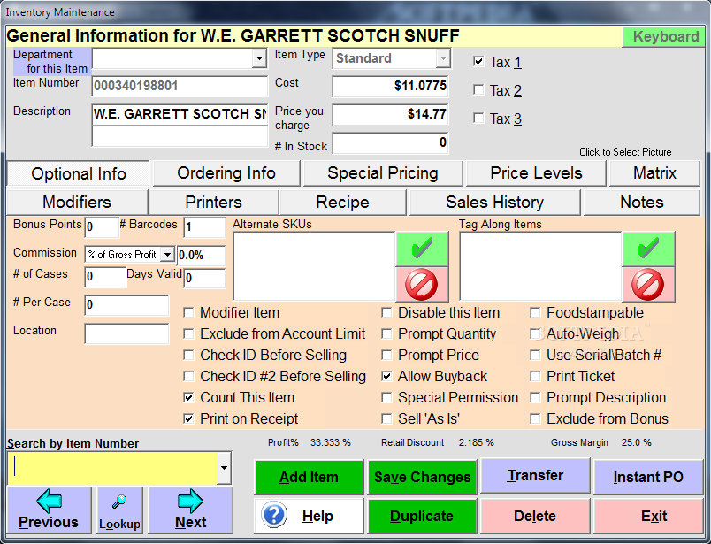Open Commission type dropdown
Viewport: 711px width, 544px height.
[x=167, y=255]
